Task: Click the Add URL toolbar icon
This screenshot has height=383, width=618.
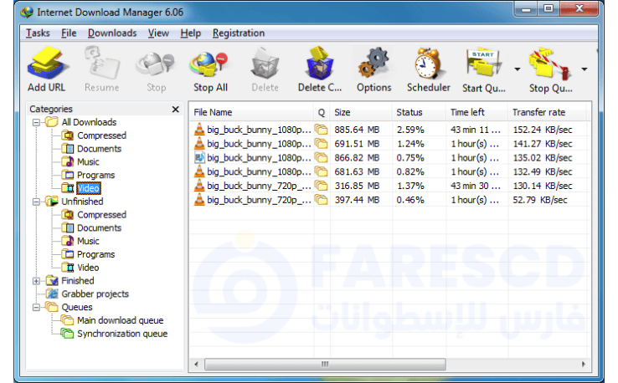Action: [47, 69]
